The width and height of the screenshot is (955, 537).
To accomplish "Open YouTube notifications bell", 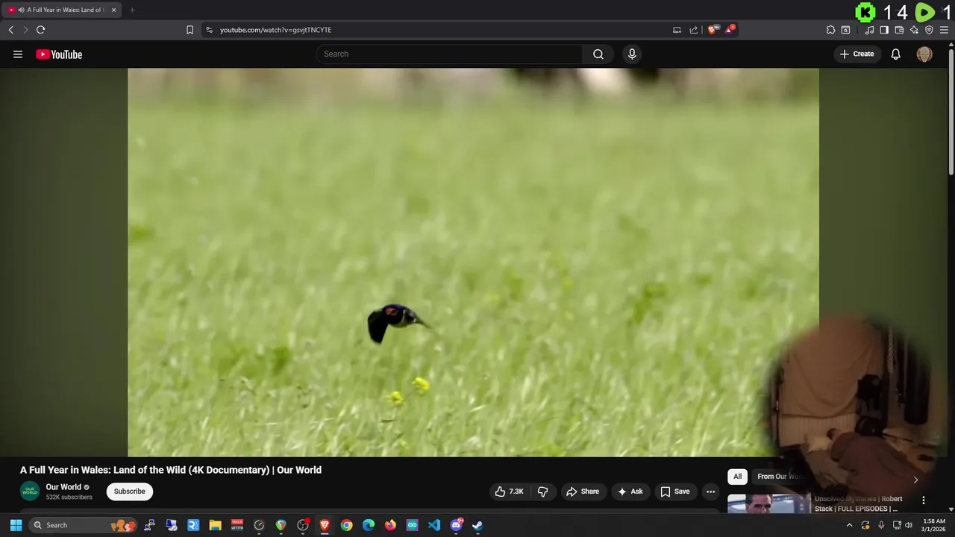I will pyautogui.click(x=895, y=54).
